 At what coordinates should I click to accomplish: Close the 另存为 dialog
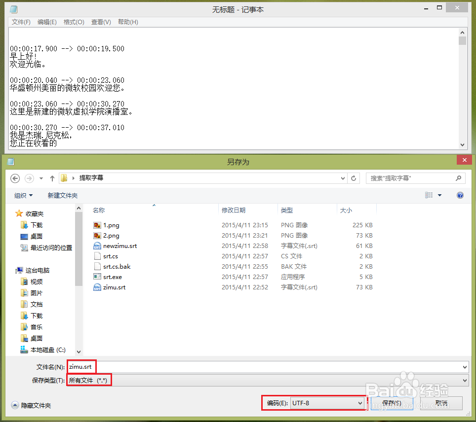pyautogui.click(x=465, y=160)
